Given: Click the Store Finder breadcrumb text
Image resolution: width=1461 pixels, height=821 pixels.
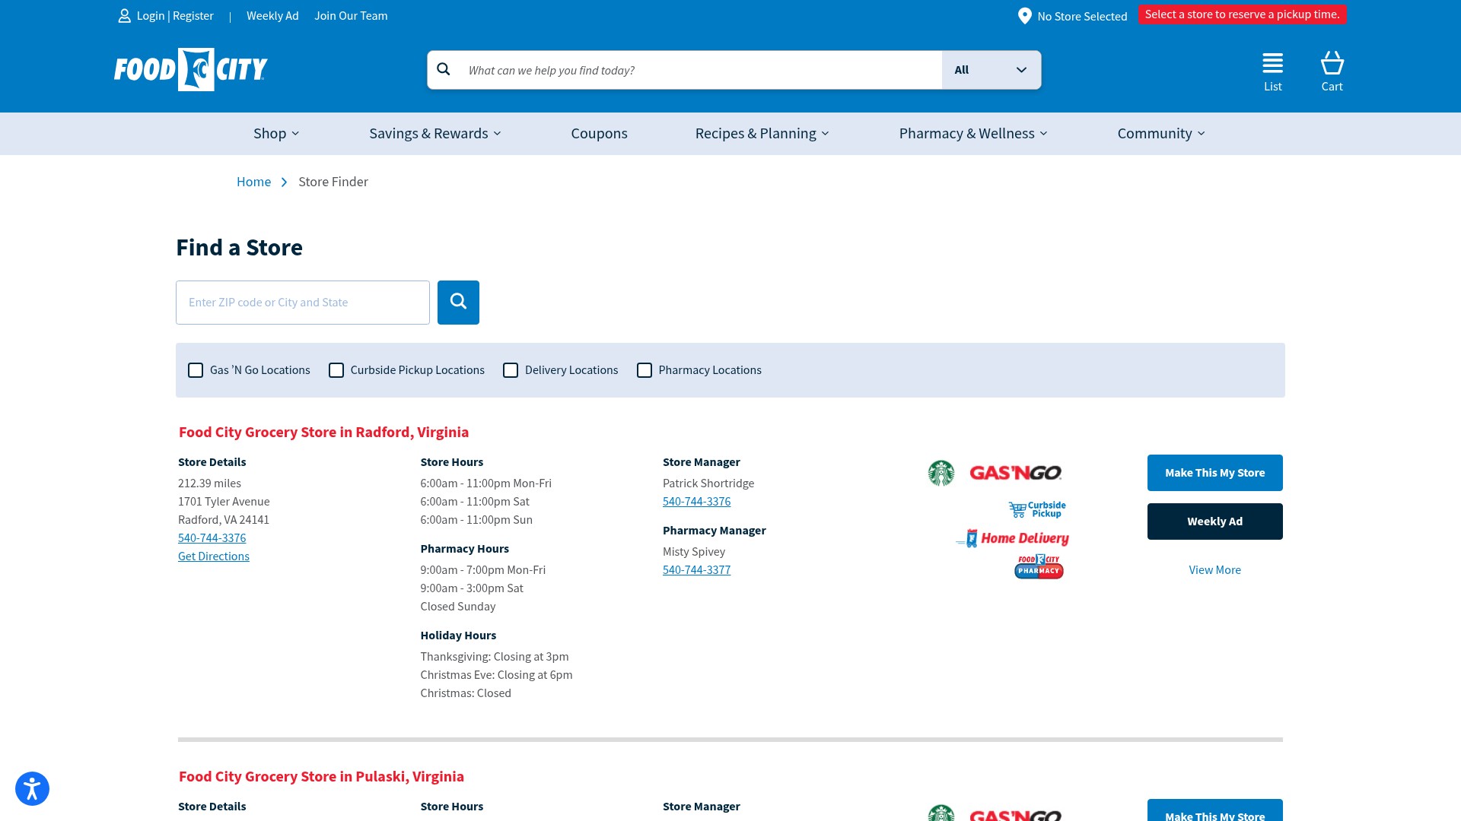Looking at the screenshot, I should tap(333, 182).
